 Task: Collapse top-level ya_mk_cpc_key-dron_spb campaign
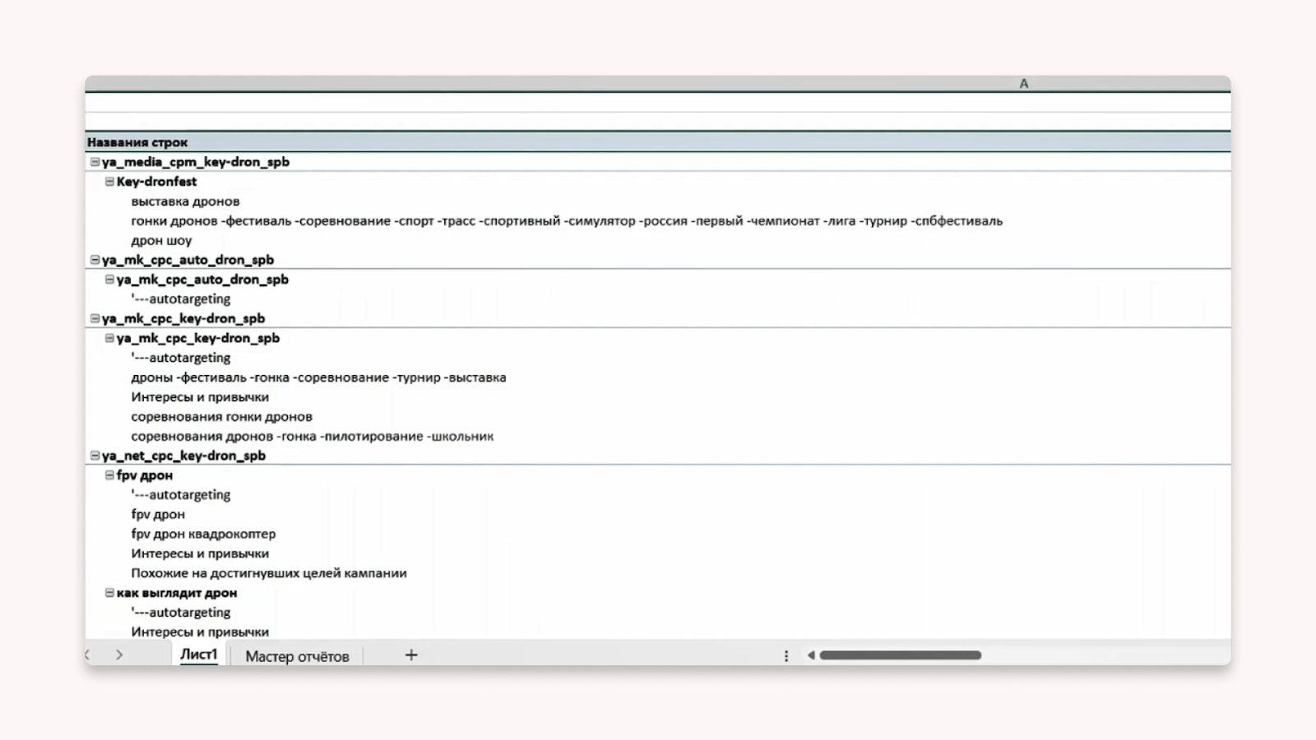(95, 318)
